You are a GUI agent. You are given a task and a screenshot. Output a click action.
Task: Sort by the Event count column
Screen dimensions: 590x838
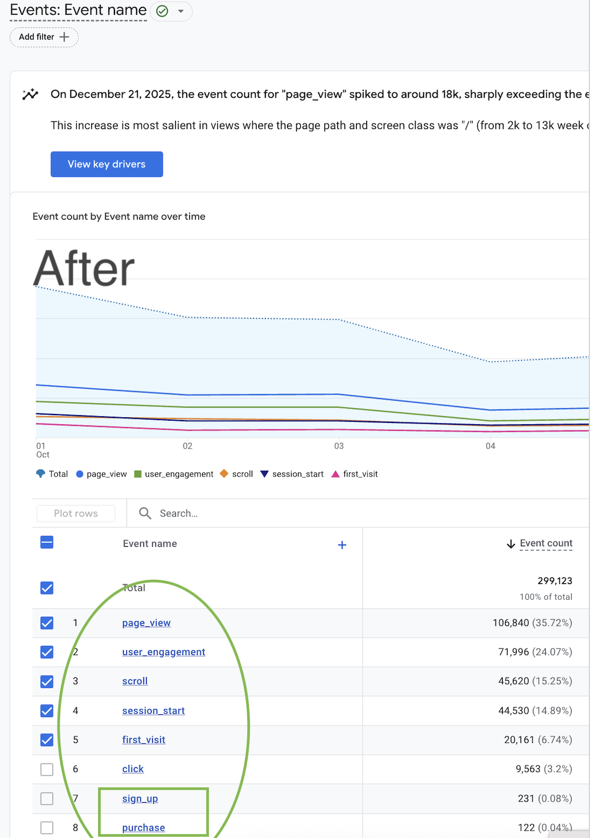pos(546,543)
